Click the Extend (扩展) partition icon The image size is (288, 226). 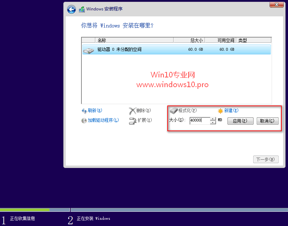click(x=134, y=121)
